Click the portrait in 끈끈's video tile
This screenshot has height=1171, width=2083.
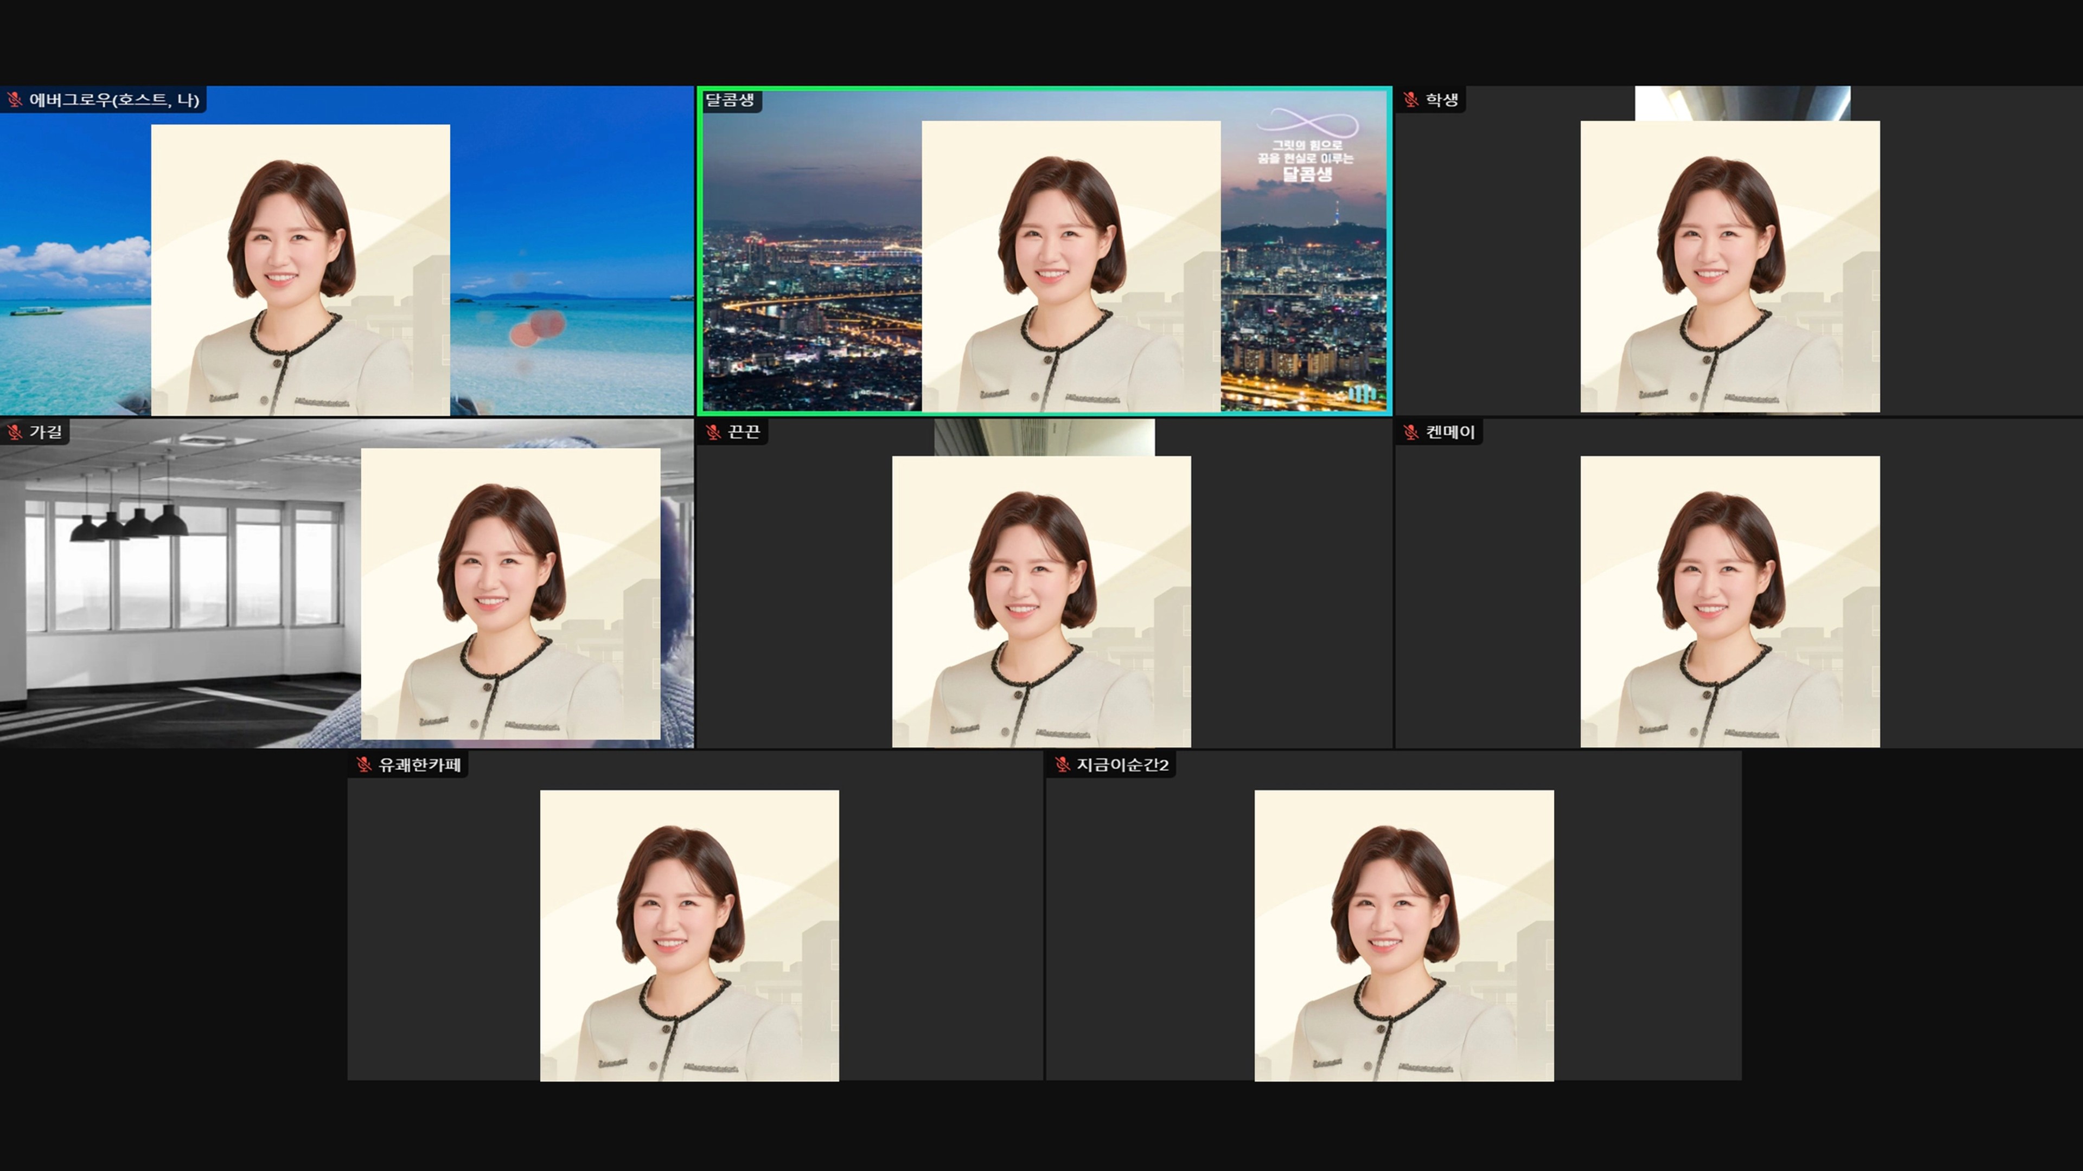click(1041, 601)
